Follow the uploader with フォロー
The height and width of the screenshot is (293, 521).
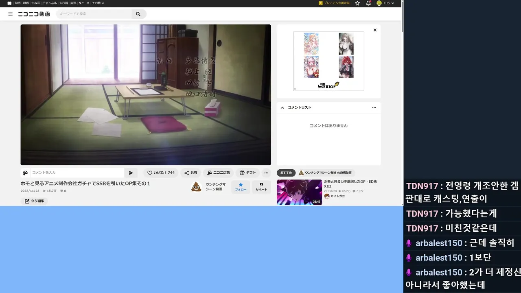[241, 187]
